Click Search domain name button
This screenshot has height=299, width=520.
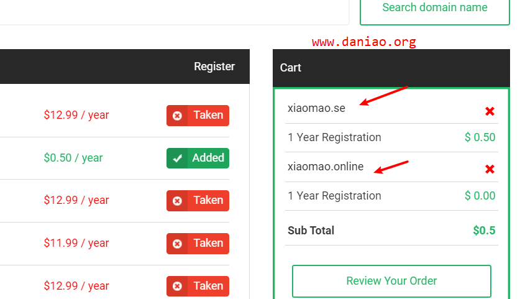434,10
